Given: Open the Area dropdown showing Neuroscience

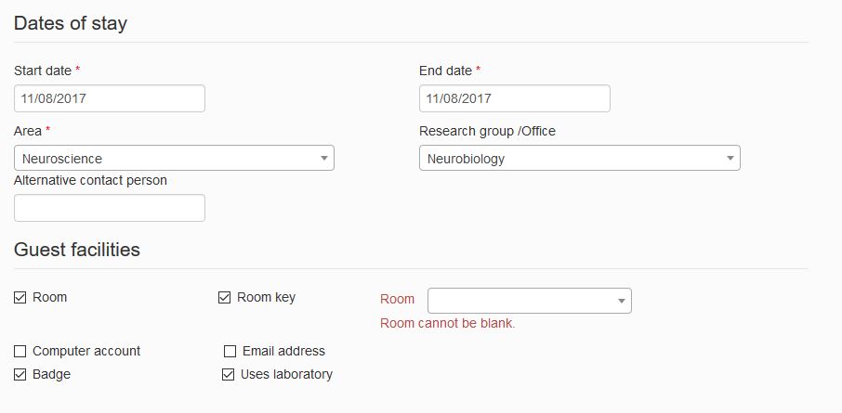Looking at the screenshot, I should coord(174,158).
